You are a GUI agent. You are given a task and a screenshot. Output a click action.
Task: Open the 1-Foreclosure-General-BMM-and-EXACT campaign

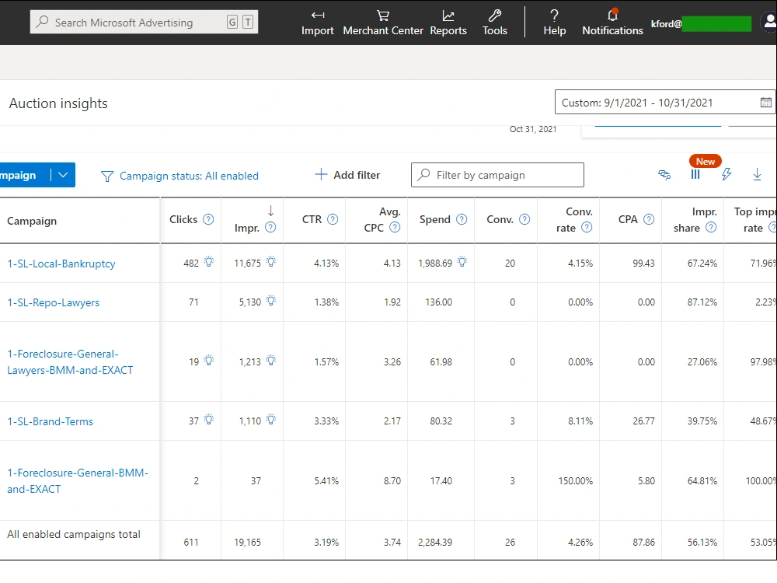tap(77, 481)
